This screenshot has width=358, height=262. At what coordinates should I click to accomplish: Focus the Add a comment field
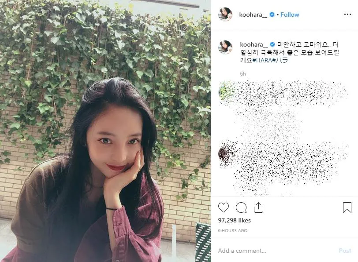274,251
